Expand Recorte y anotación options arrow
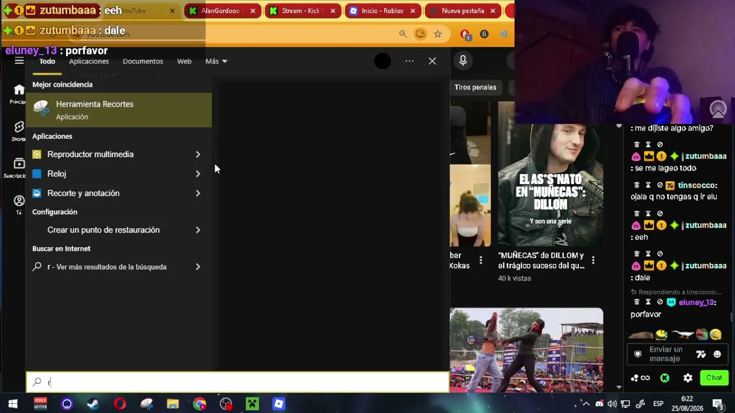 (x=198, y=193)
